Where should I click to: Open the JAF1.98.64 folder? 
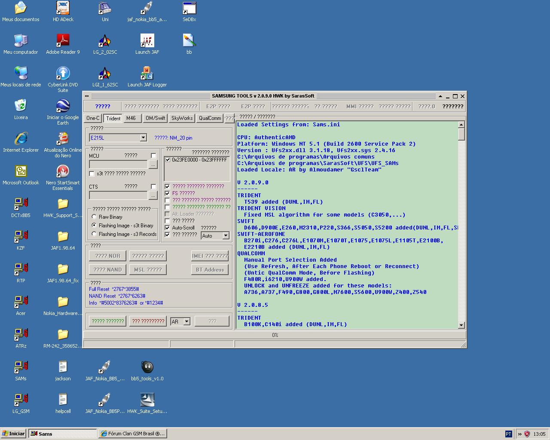(63, 237)
